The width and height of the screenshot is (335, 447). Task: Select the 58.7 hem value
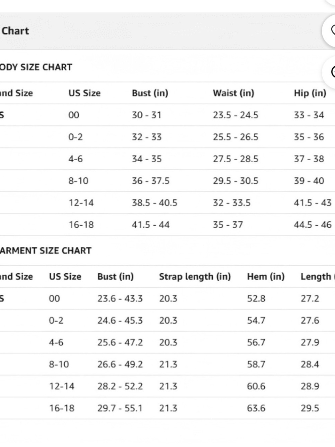(x=256, y=364)
